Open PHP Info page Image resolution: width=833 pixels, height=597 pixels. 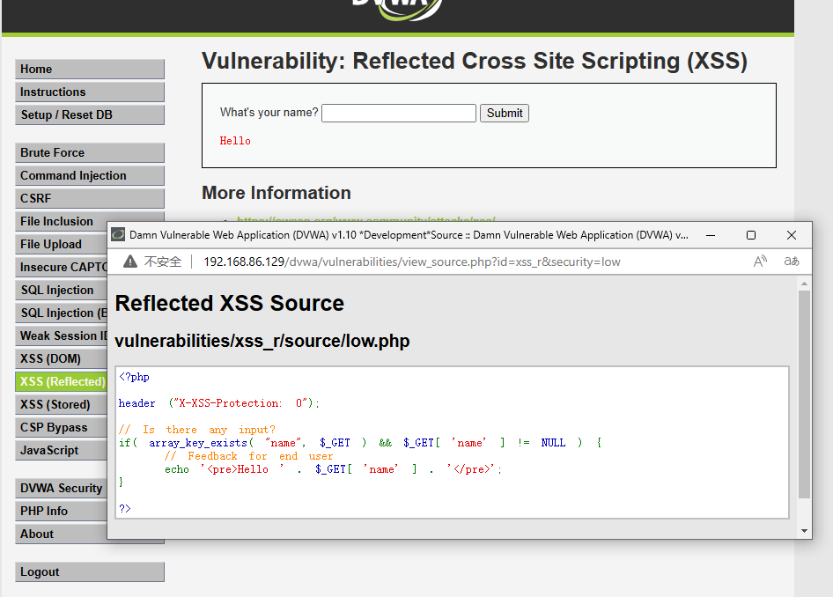pos(62,511)
